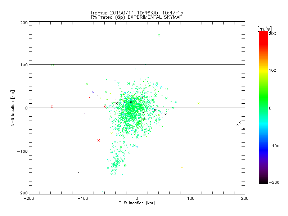The height and width of the screenshot is (216, 288).
Task: Click the color bar's "-200" tick label
Action: (x=274, y=182)
